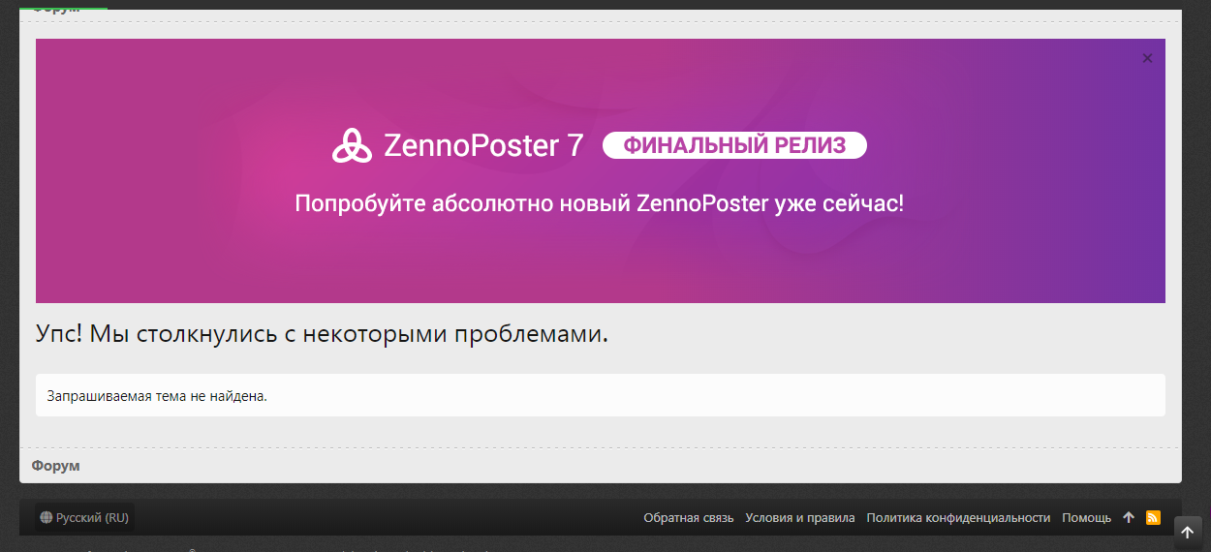The width and height of the screenshot is (1211, 552).
Task: Click the globe icon next to Русский
Action: (x=46, y=518)
